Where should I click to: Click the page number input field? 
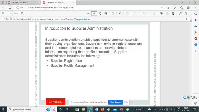tap(10, 13)
